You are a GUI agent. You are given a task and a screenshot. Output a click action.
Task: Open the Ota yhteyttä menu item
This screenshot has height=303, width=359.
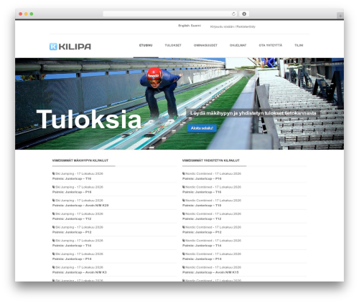271,45
